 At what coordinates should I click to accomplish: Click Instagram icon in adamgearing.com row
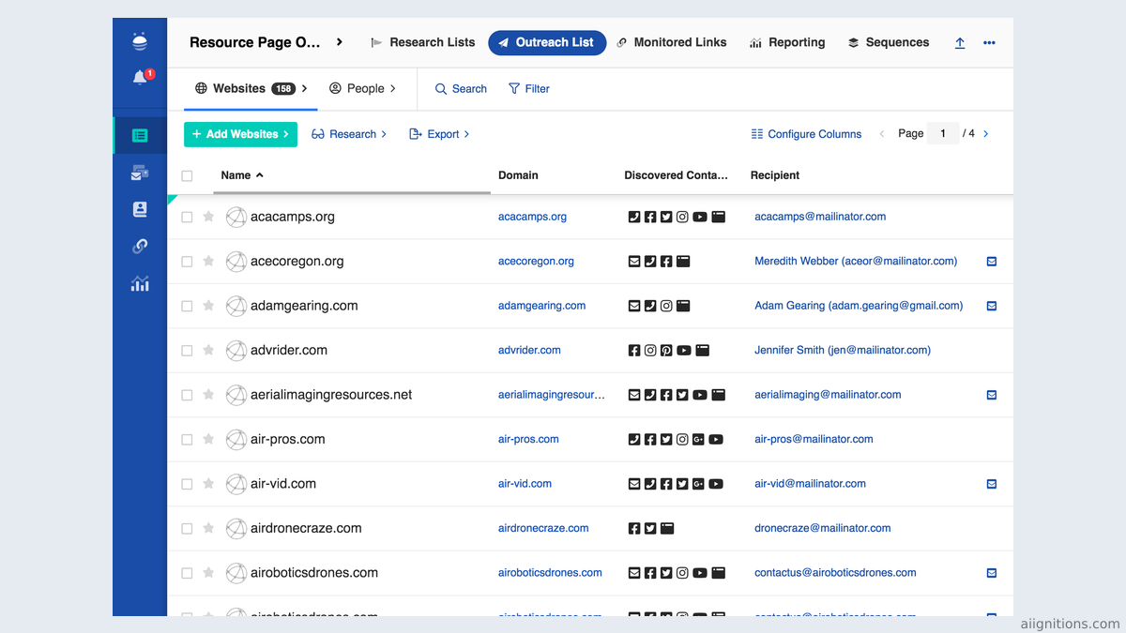click(x=666, y=306)
